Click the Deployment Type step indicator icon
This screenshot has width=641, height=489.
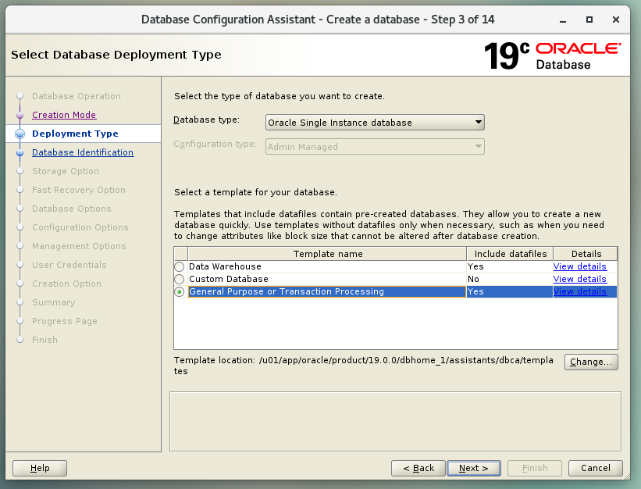(20, 134)
